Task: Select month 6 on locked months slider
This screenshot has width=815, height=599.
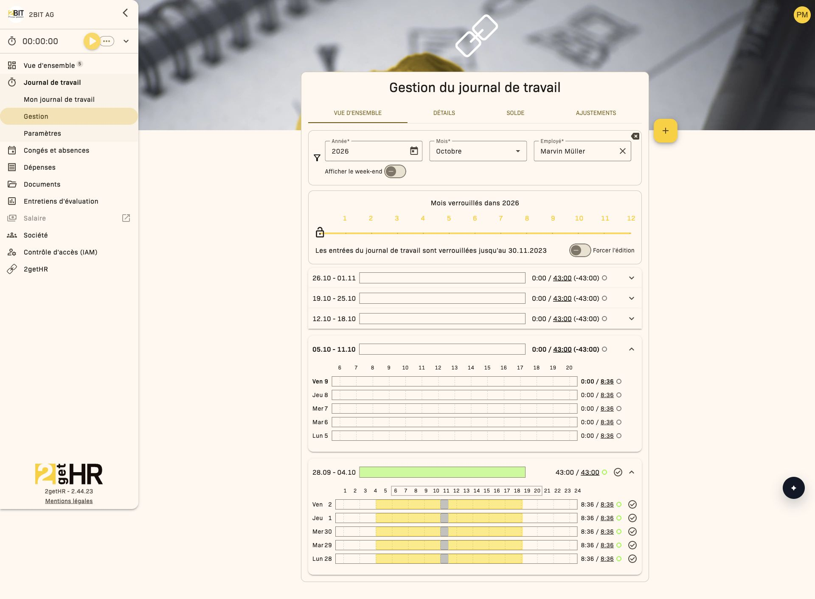Action: [475, 218]
